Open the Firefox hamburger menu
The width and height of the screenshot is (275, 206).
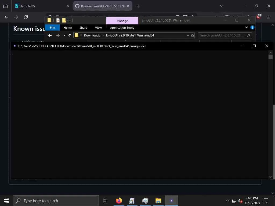point(269,17)
